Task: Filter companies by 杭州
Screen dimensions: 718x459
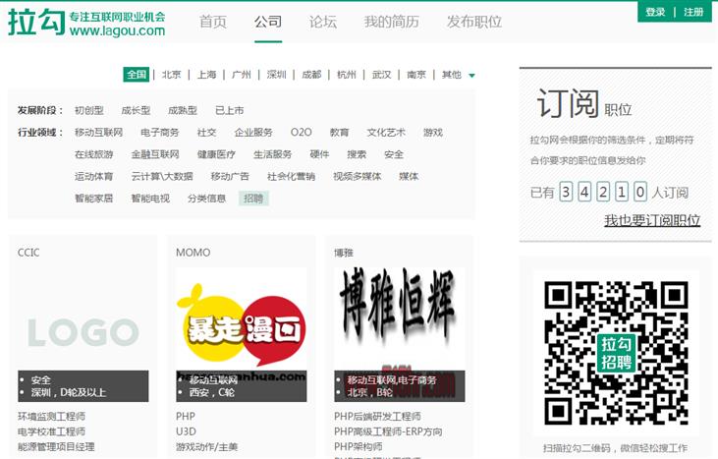Action: tap(347, 75)
